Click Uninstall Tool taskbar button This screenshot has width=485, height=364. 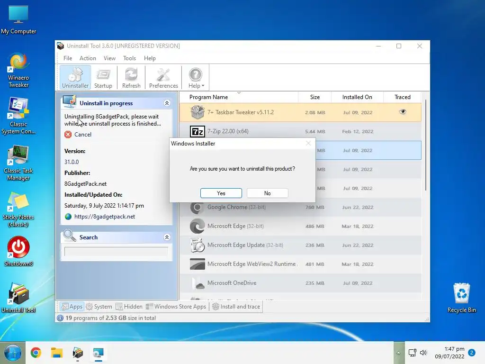pyautogui.click(x=78, y=353)
